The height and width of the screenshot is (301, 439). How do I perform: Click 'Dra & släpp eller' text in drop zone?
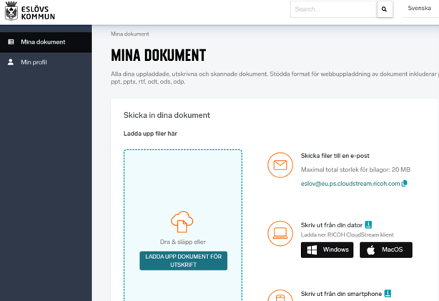coord(183,242)
